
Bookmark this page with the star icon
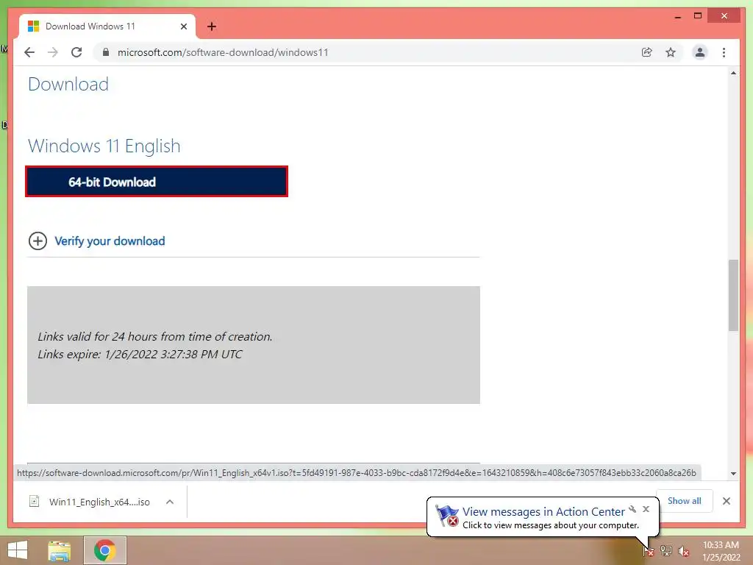click(x=671, y=52)
